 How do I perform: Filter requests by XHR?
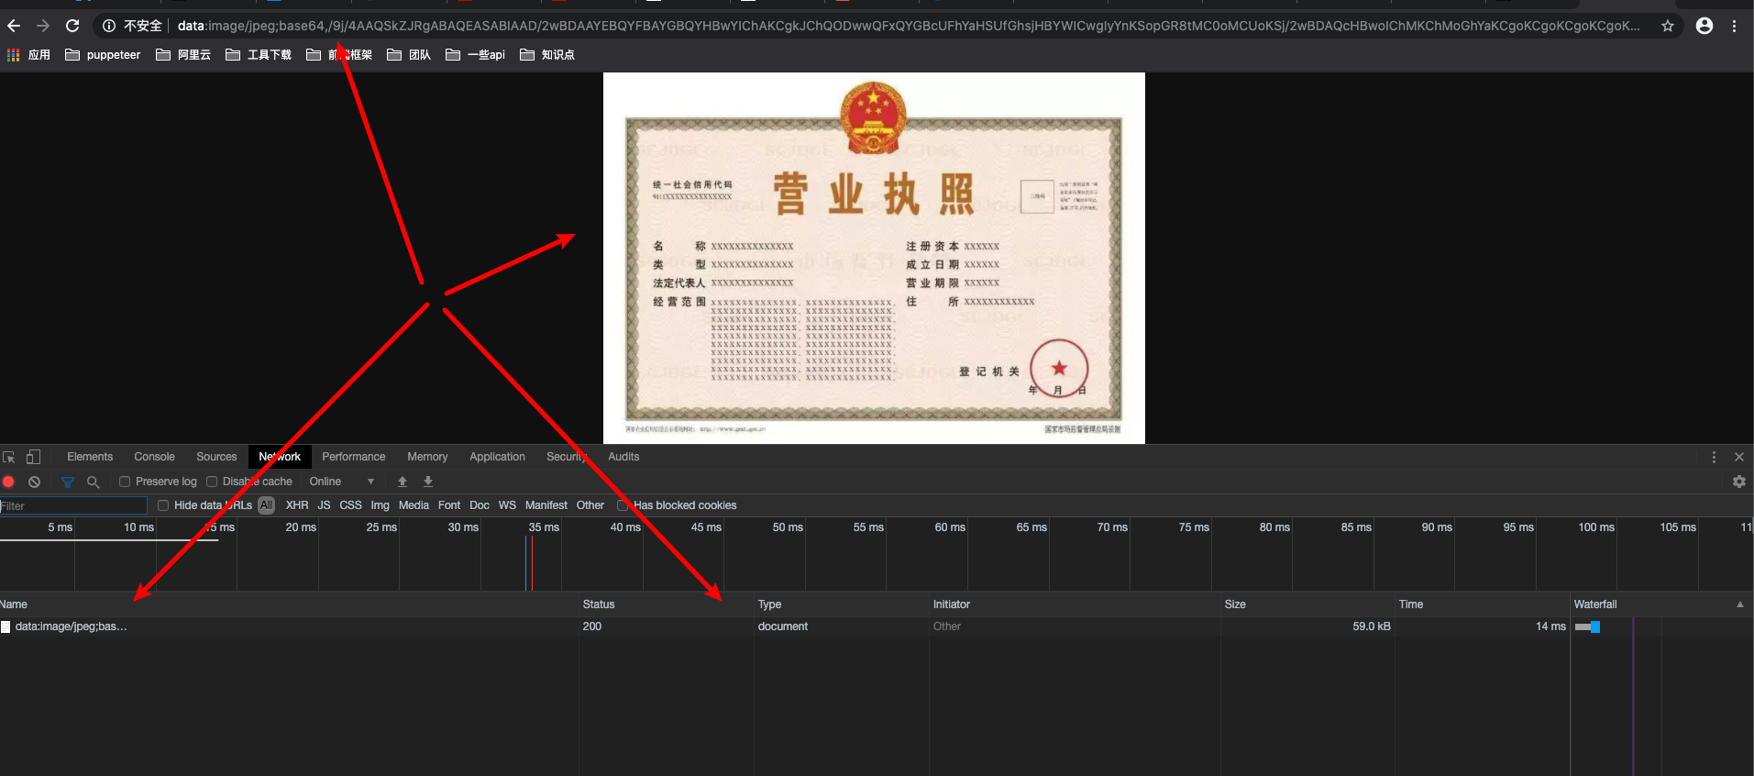click(297, 505)
